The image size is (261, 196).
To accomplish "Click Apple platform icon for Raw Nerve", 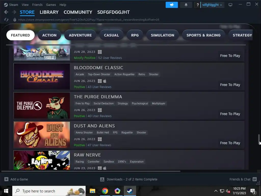I will coord(105,168).
